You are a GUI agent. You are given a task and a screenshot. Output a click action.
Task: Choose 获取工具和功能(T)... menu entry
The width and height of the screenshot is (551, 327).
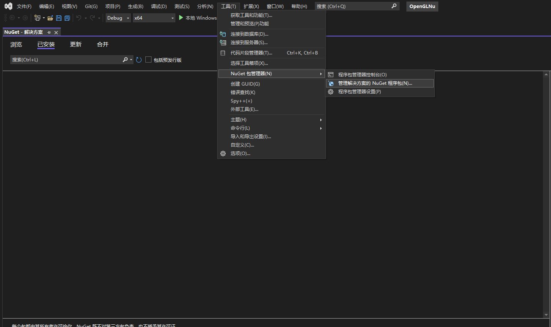pyautogui.click(x=271, y=15)
